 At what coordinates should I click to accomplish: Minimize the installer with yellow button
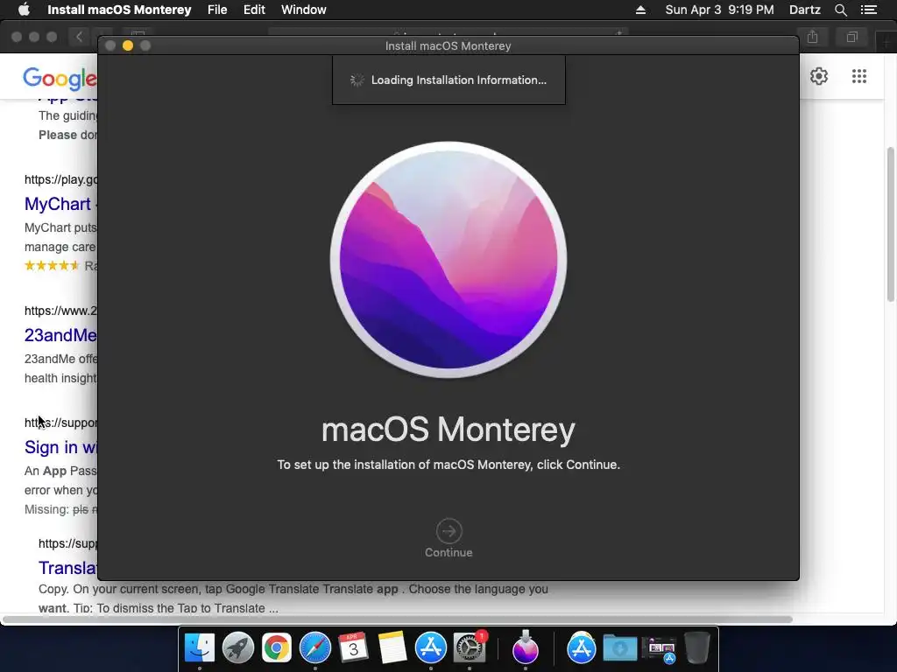[128, 45]
